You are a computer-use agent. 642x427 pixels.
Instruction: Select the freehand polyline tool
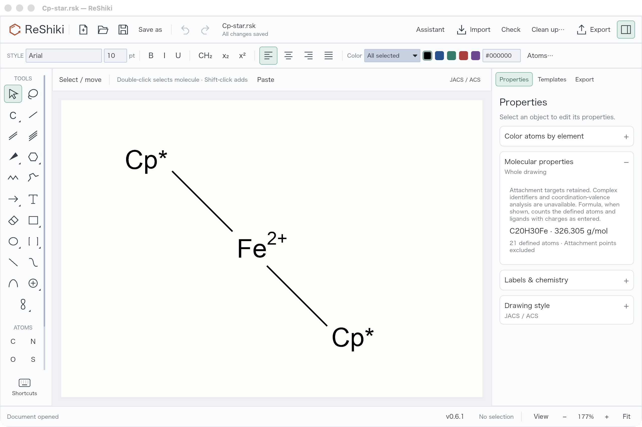tap(33, 178)
